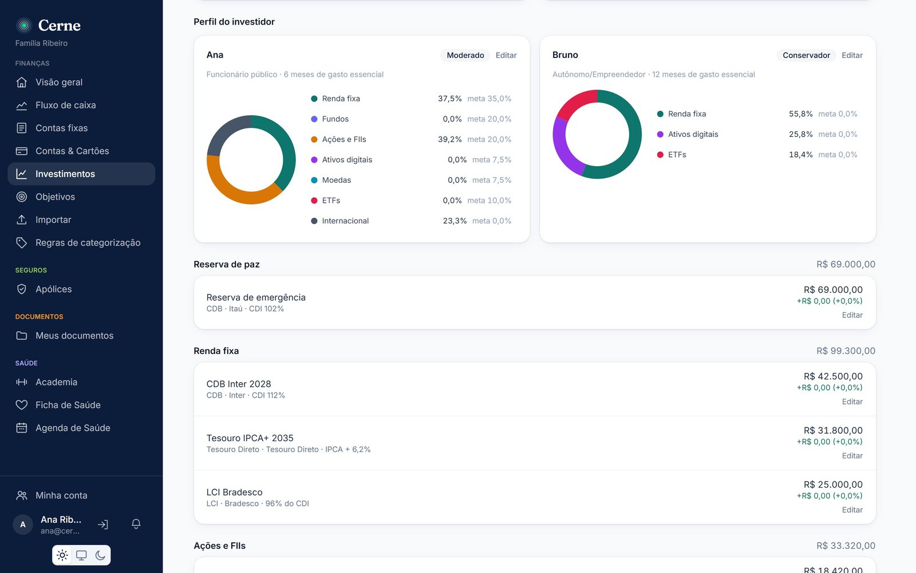Click Ações e FIIs total R$ 33.320,00
The image size is (916, 573).
(846, 545)
